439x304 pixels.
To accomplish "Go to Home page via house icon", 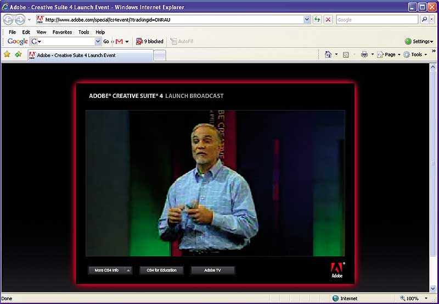I will 328,54.
